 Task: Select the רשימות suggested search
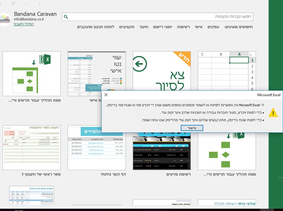pos(183,27)
